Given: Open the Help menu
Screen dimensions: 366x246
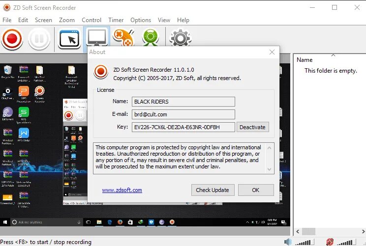Looking at the screenshot, I should [x=183, y=20].
